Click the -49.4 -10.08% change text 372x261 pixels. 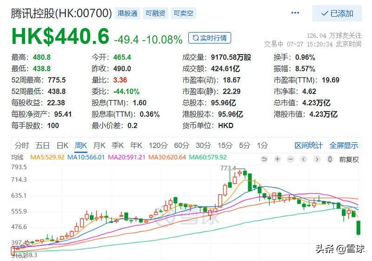[148, 40]
